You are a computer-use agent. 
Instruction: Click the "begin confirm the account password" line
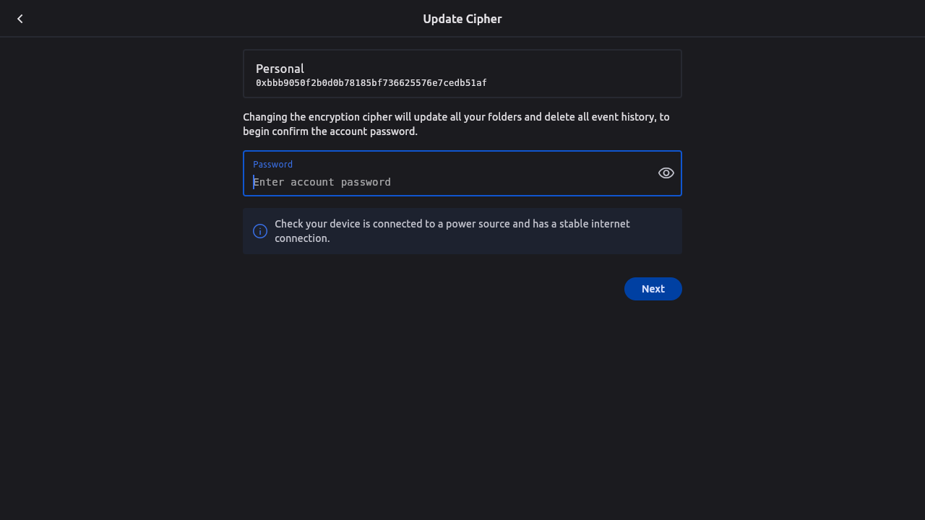coord(330,131)
